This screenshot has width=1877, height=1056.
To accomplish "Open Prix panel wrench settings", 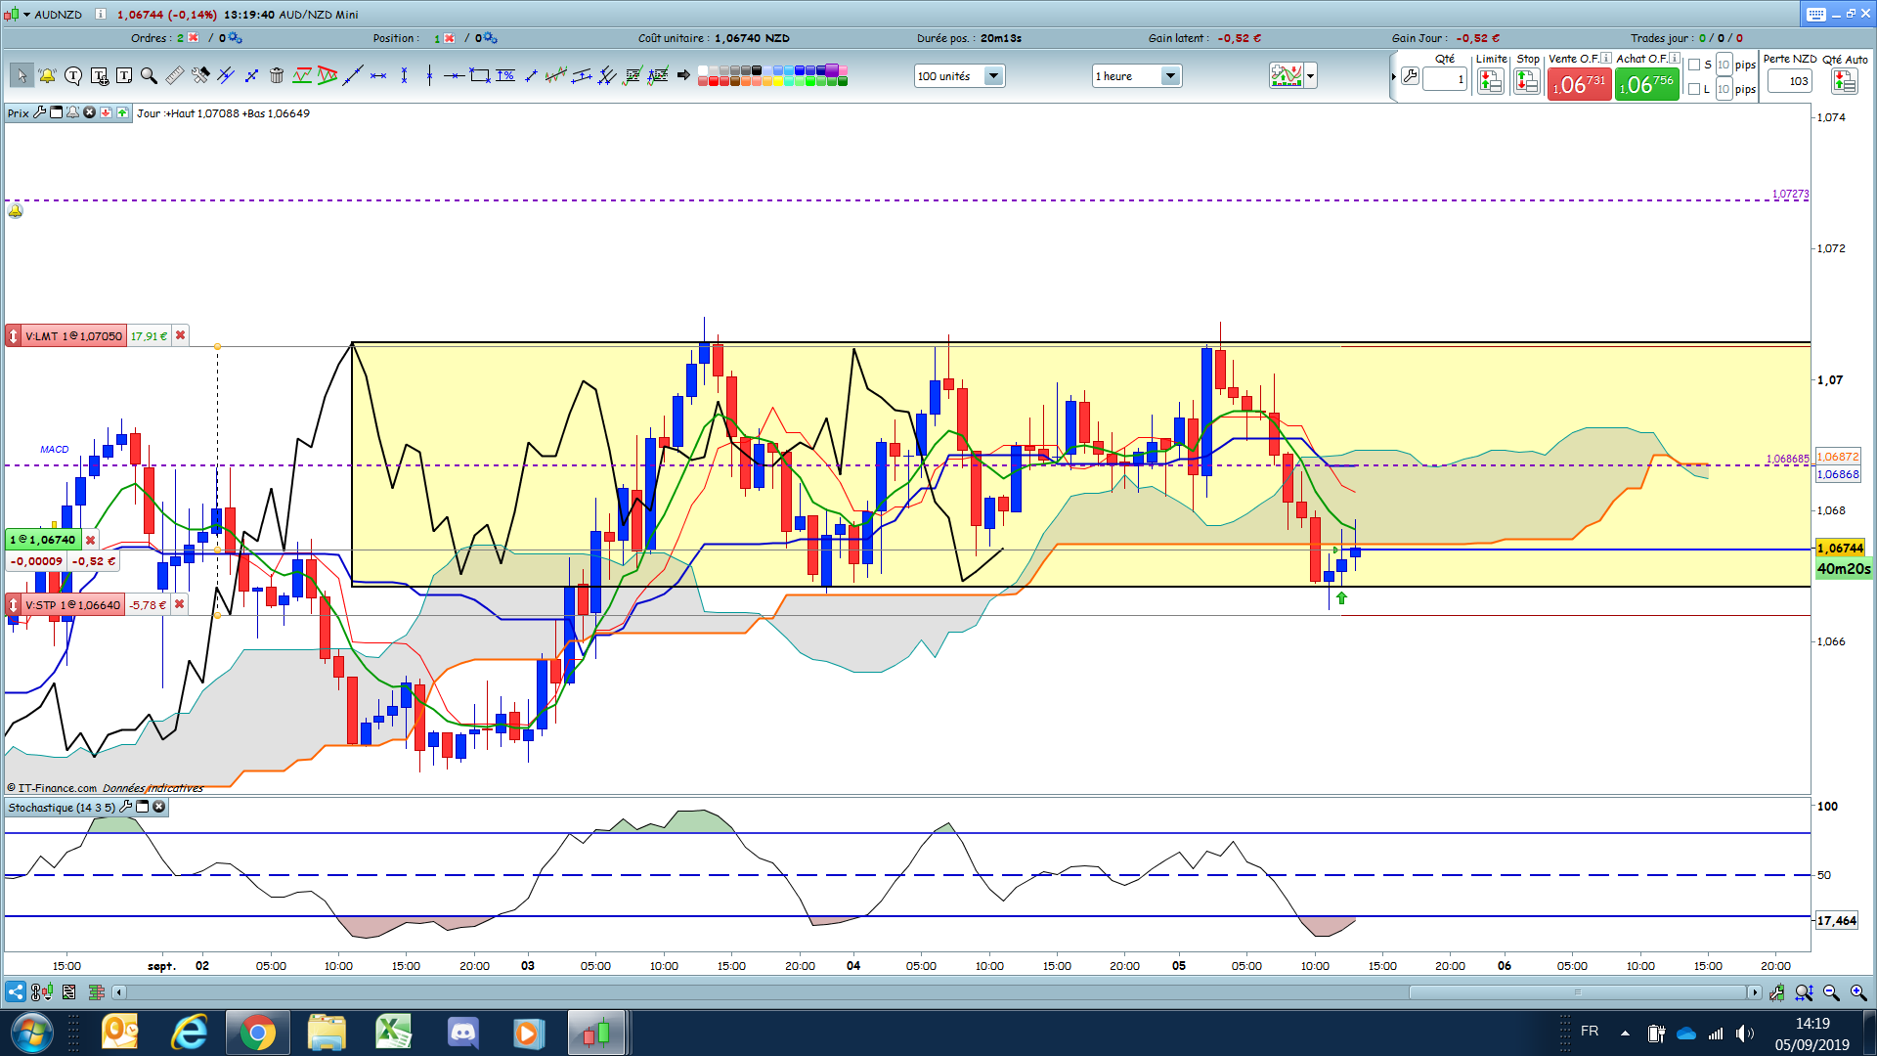I will coord(40,112).
